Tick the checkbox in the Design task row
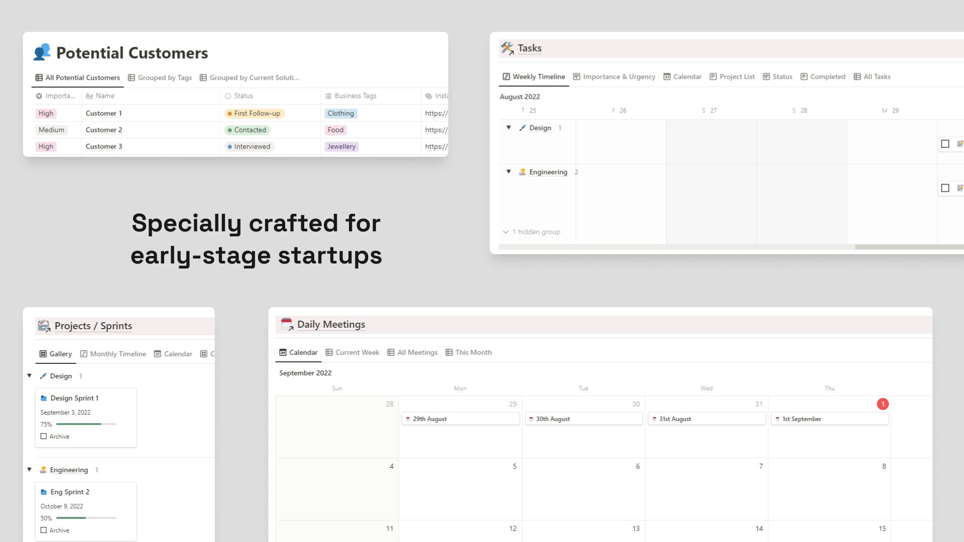The width and height of the screenshot is (964, 542). click(945, 144)
